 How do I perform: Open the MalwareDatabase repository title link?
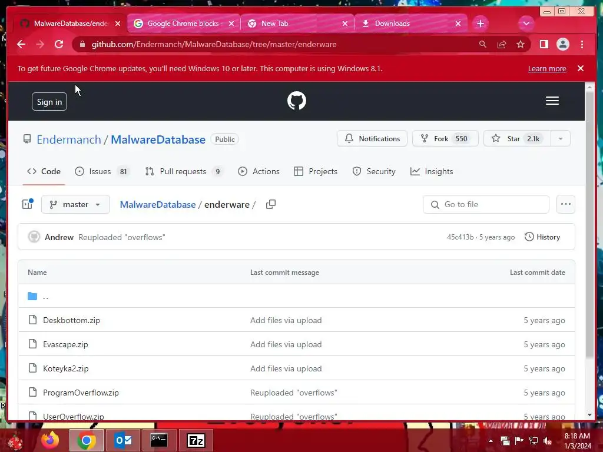click(158, 139)
